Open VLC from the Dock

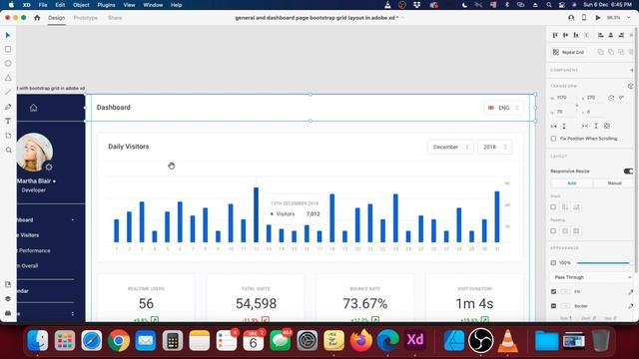tap(508, 340)
